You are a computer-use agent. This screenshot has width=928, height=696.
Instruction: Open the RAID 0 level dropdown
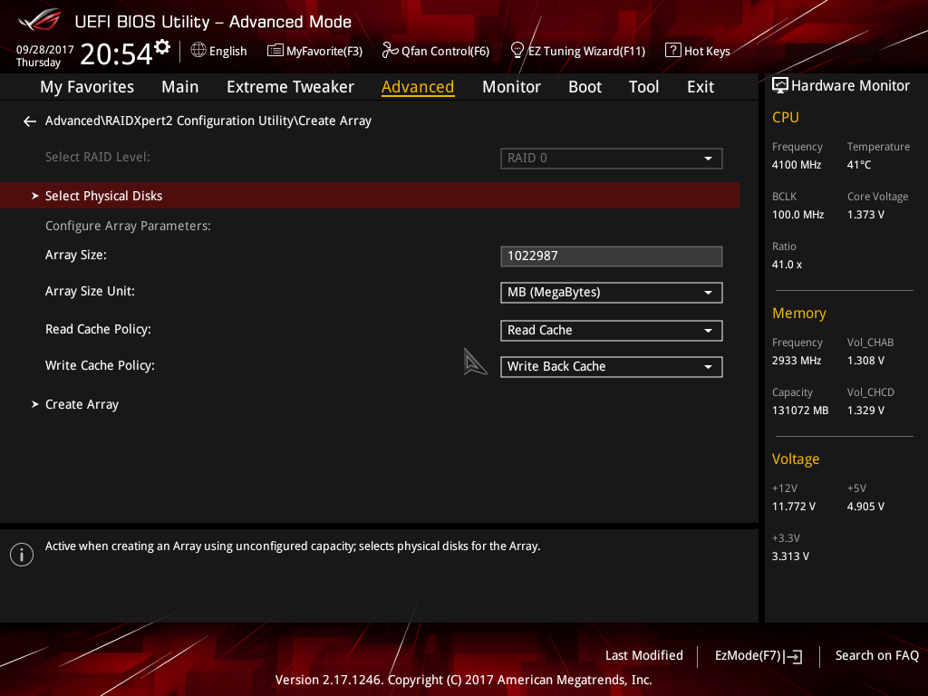(612, 158)
